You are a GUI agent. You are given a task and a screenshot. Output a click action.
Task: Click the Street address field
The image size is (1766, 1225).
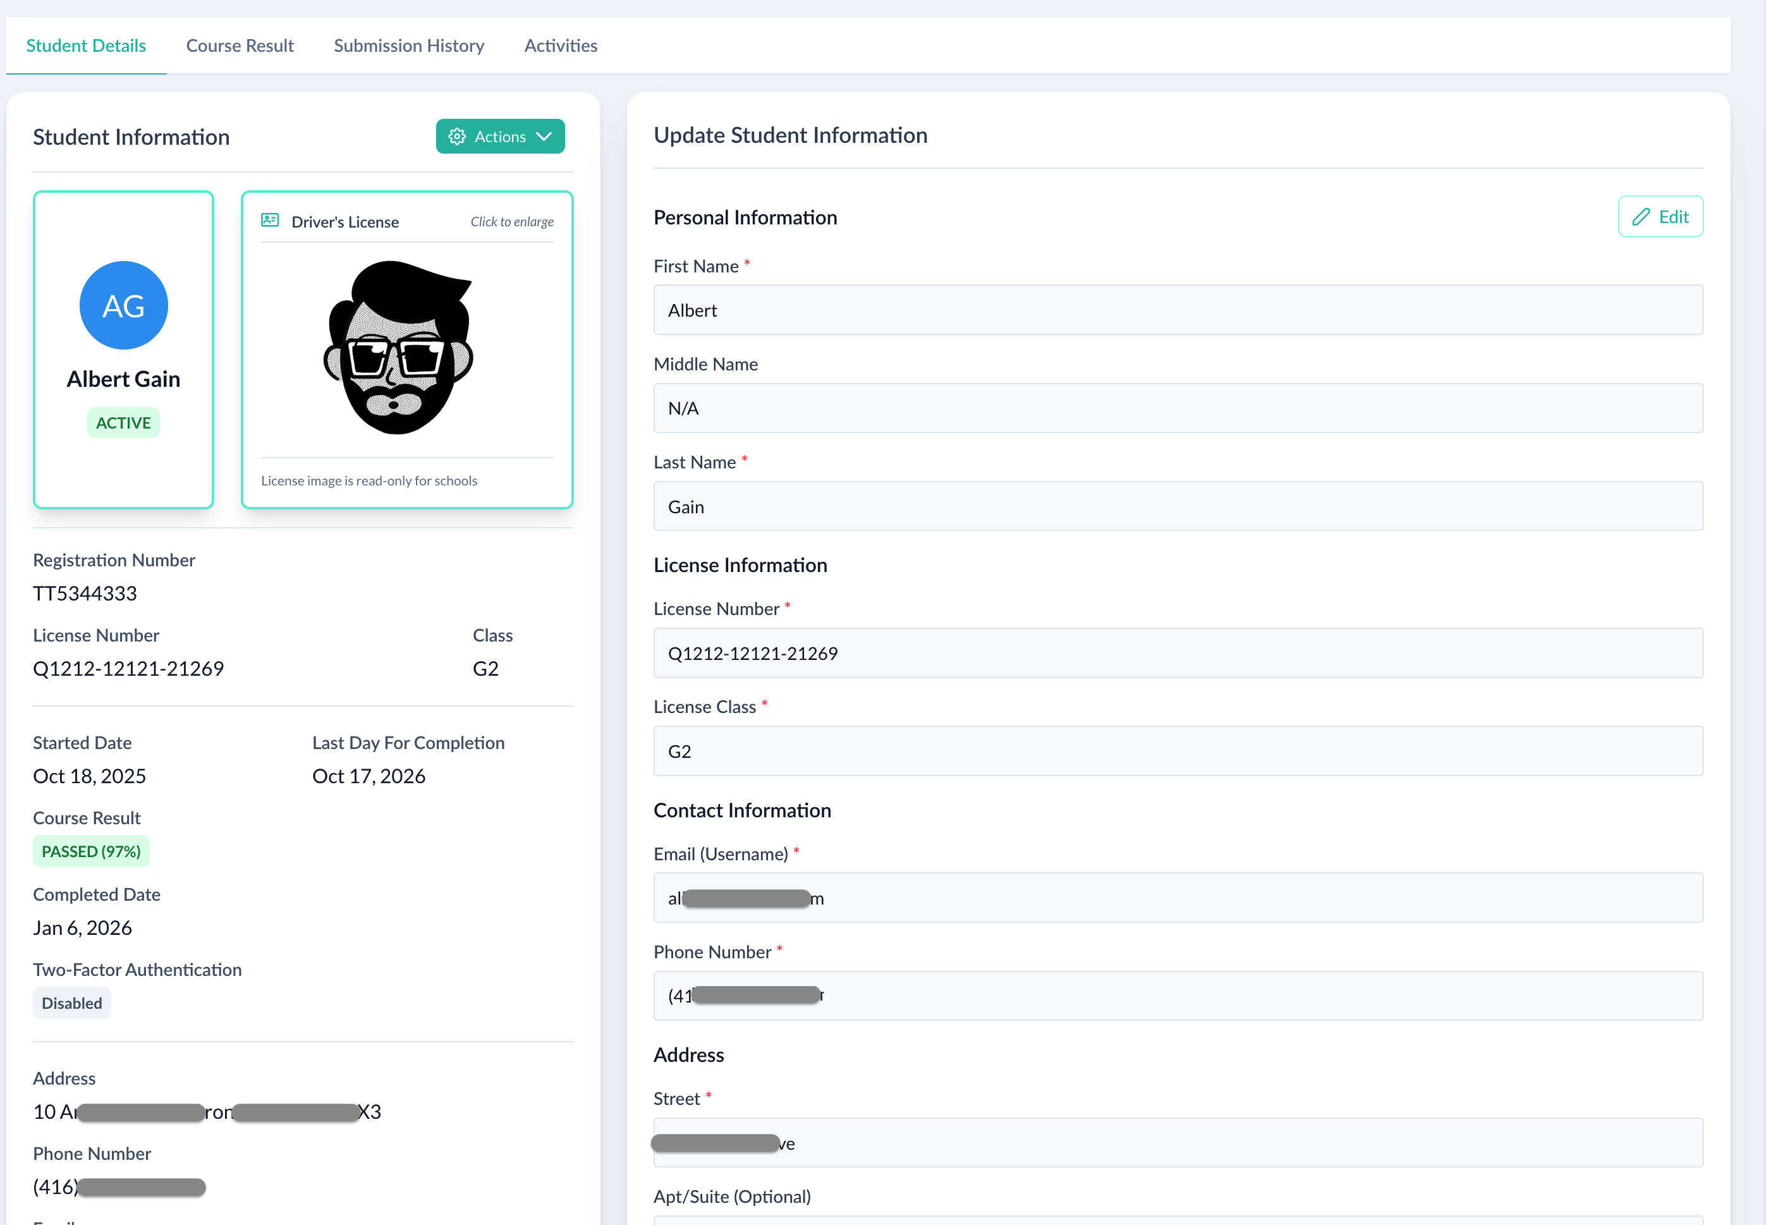pyautogui.click(x=1178, y=1143)
